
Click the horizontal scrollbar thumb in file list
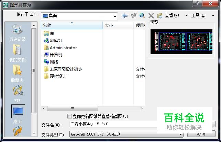(73, 108)
